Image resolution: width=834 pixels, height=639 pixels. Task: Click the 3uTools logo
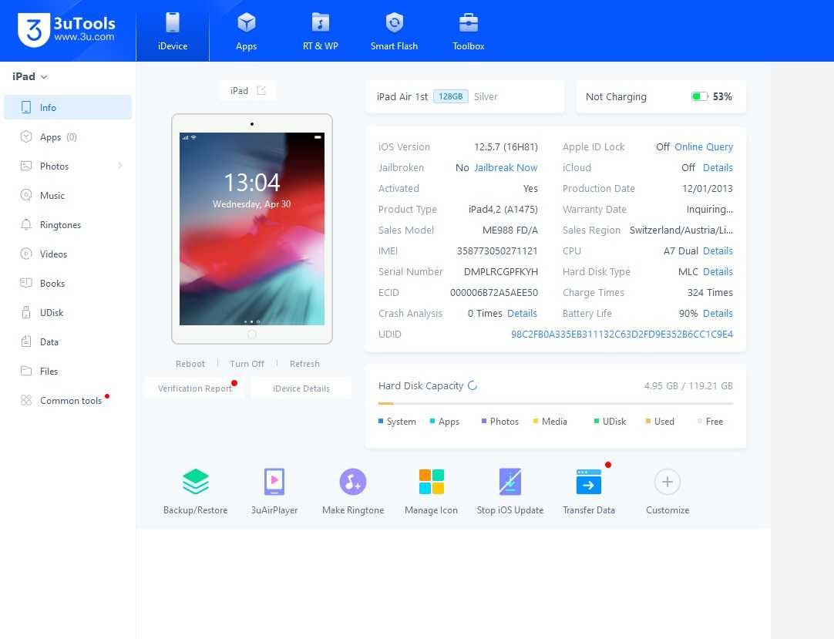pos(66,30)
